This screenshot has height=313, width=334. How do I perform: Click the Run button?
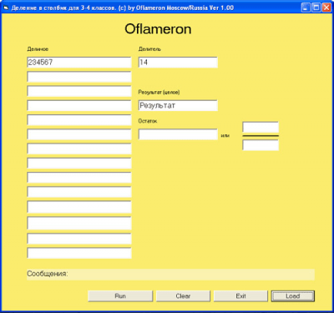coord(120,296)
